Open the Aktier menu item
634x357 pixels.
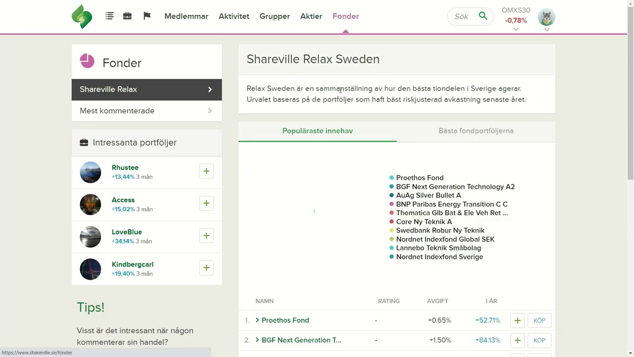[311, 16]
